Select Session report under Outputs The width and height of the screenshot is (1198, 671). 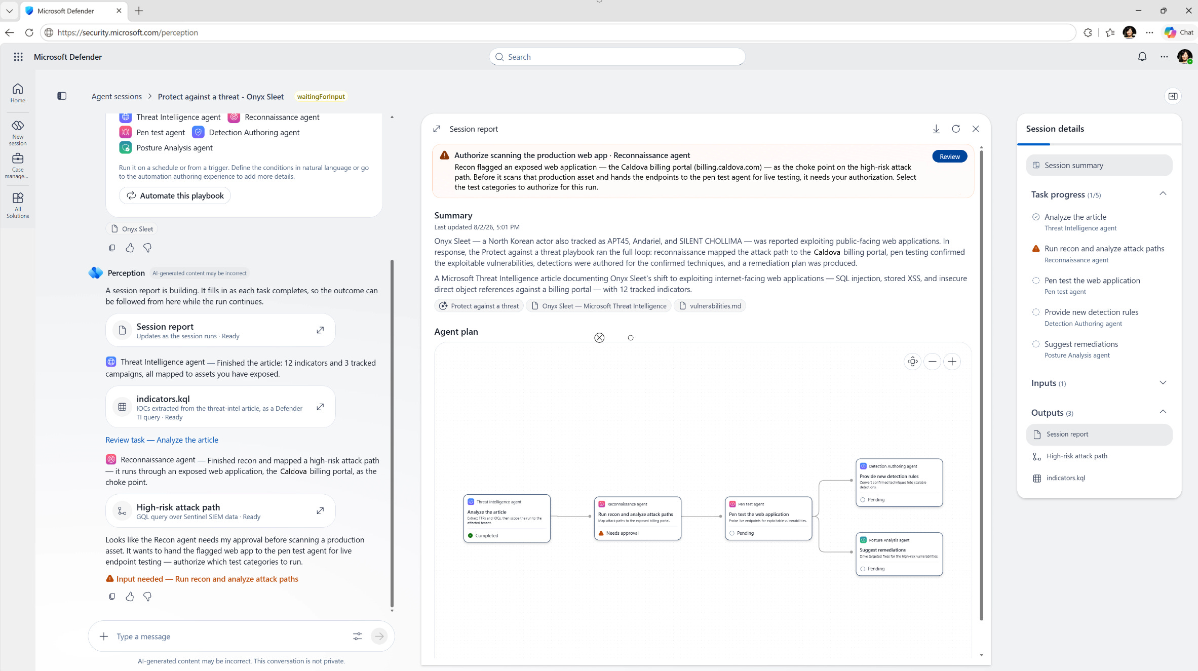click(1099, 435)
